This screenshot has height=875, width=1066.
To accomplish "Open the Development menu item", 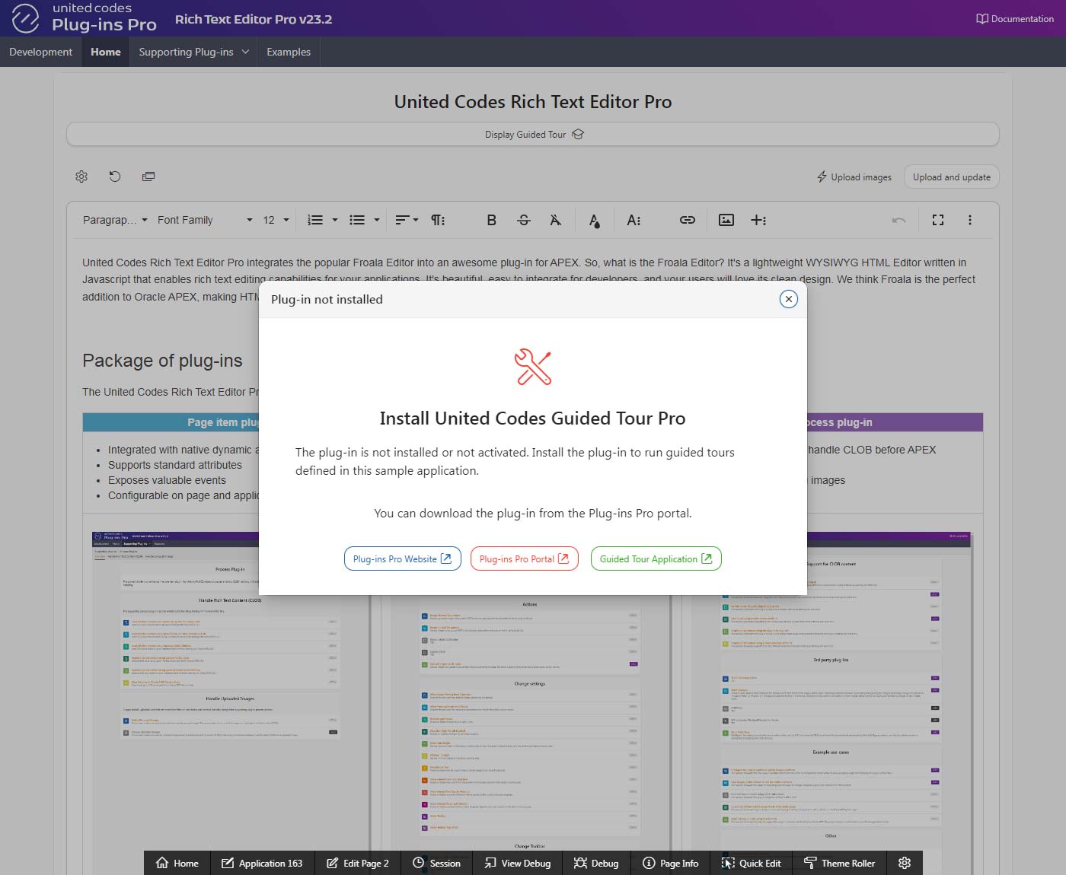I will tap(41, 52).
